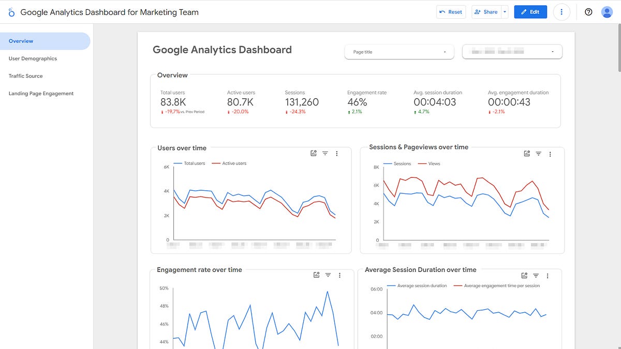Toggle Total users legend in Users chart
Screen dimensions: 621x349
tap(189, 163)
